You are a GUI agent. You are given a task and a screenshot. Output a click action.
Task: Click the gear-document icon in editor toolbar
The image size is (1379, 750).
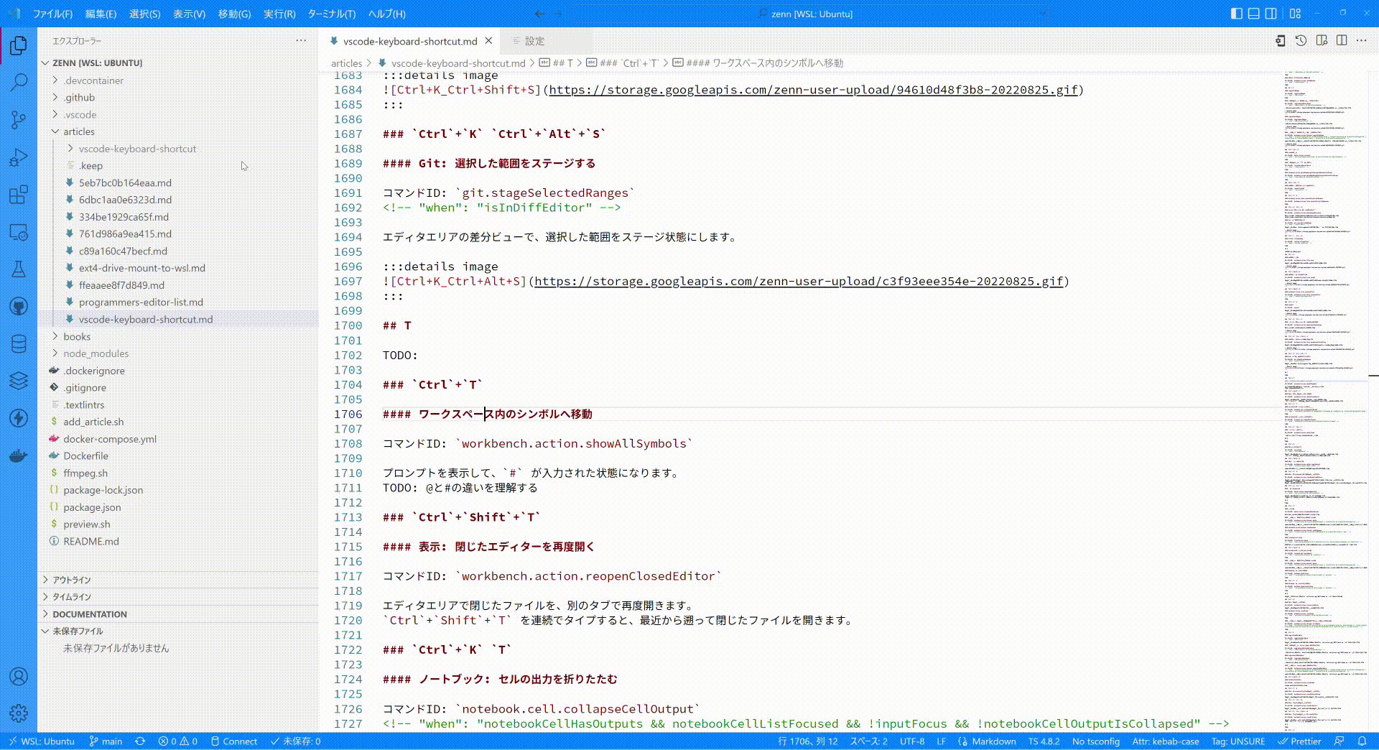[x=1280, y=41]
